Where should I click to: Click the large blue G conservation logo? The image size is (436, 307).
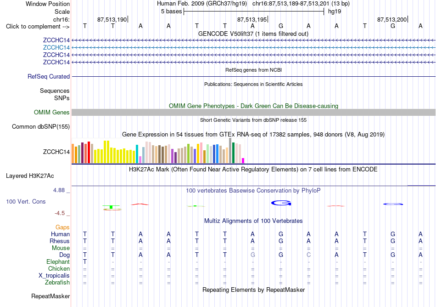(281, 203)
